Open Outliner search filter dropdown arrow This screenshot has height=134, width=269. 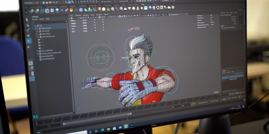pos(66,21)
